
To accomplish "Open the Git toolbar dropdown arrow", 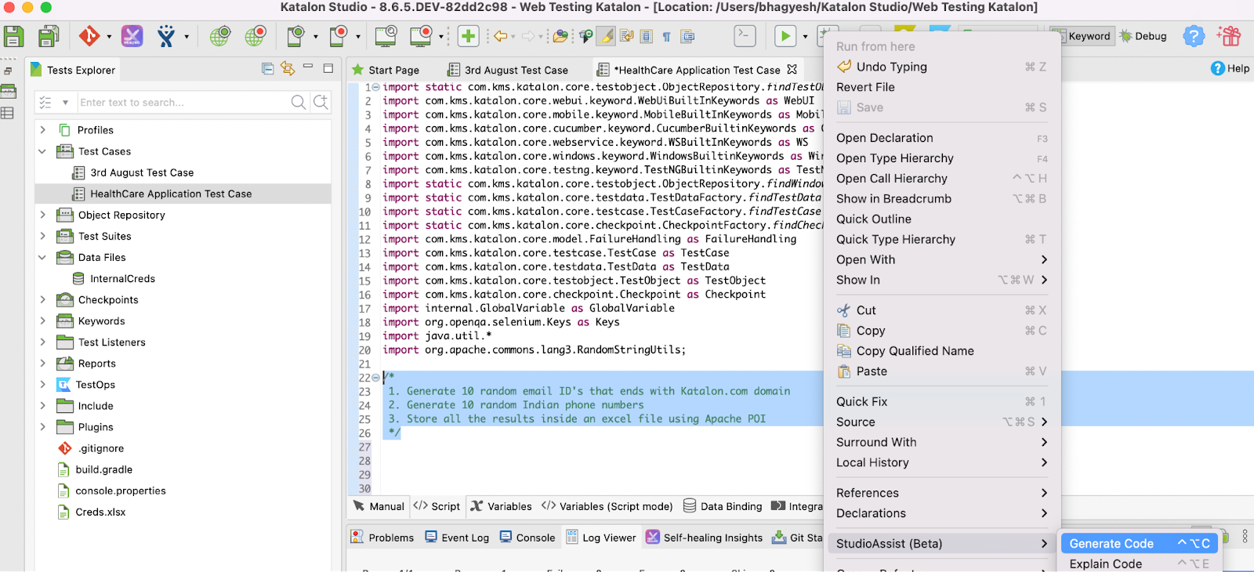I will click(109, 37).
